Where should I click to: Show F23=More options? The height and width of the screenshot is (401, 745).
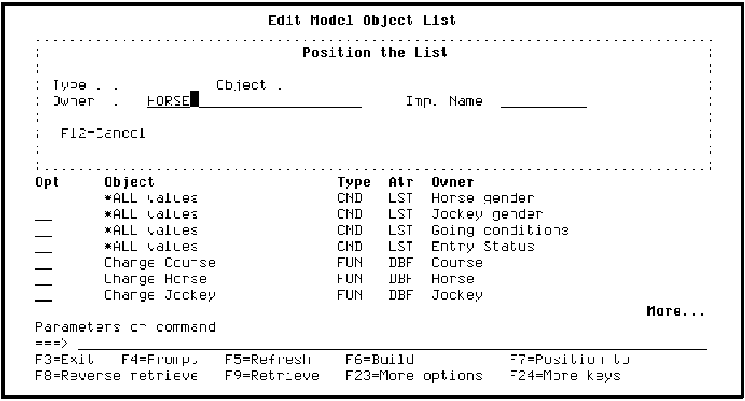click(414, 375)
